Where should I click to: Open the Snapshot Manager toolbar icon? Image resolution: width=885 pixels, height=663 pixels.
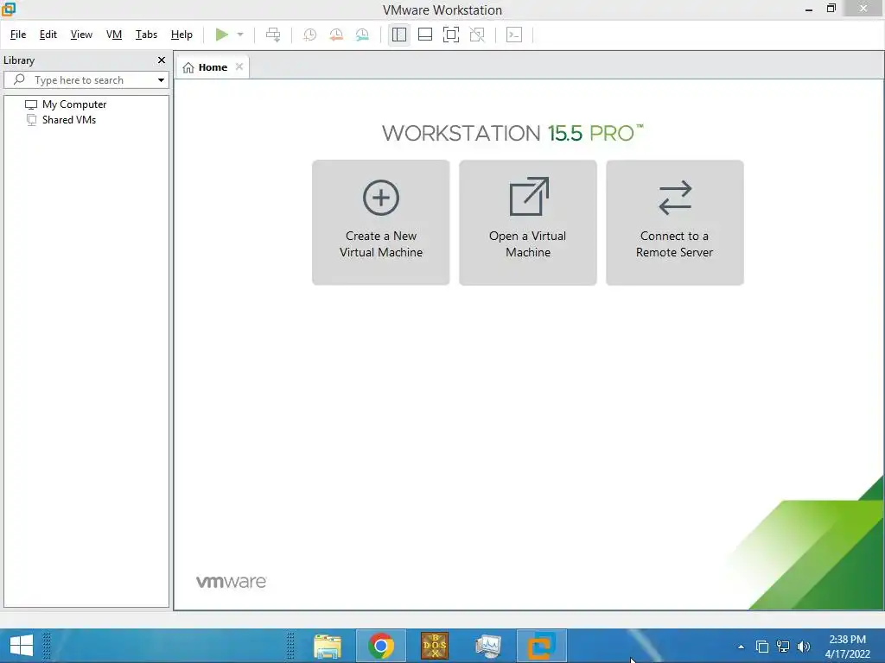(x=362, y=35)
